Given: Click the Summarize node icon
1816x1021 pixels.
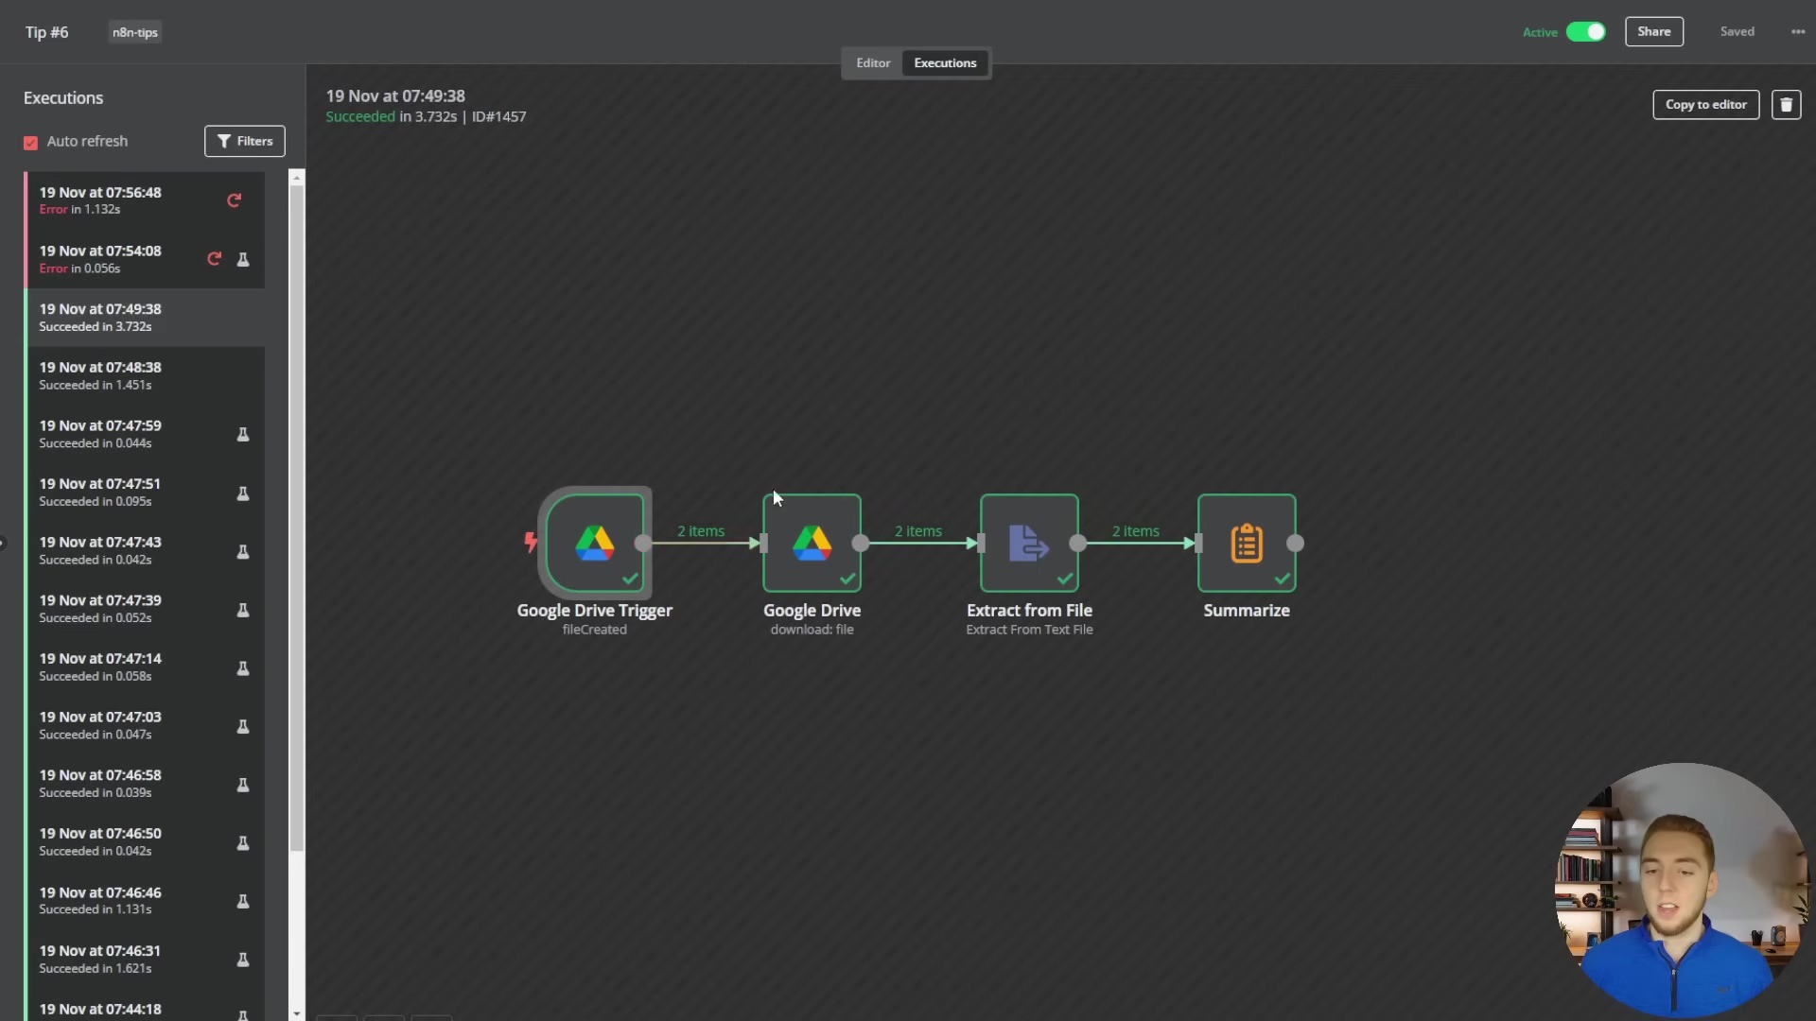Looking at the screenshot, I should [x=1246, y=544].
